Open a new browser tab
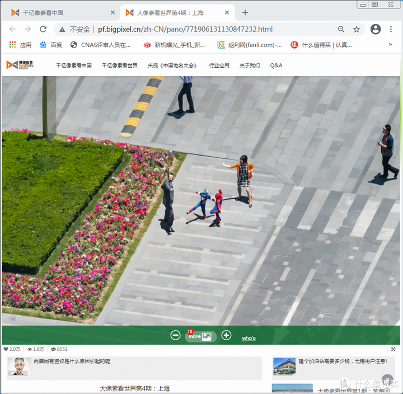Image resolution: width=403 pixels, height=394 pixels. point(245,12)
